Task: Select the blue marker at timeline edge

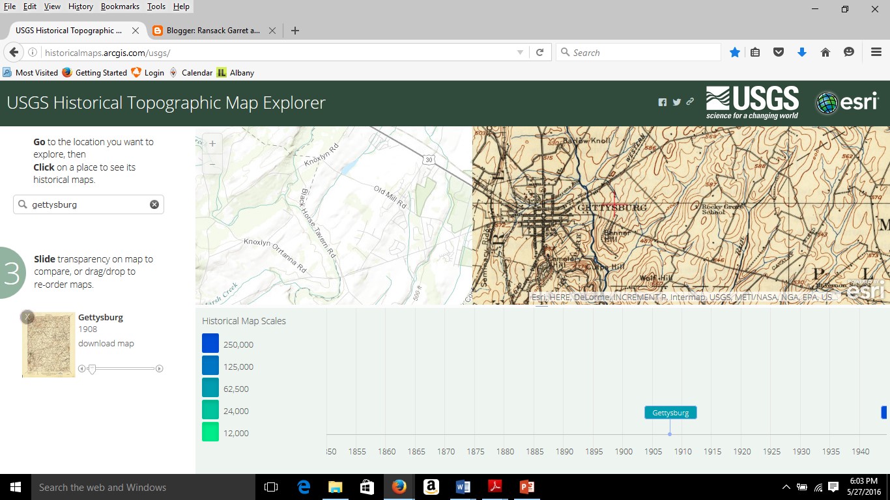Action: point(884,413)
